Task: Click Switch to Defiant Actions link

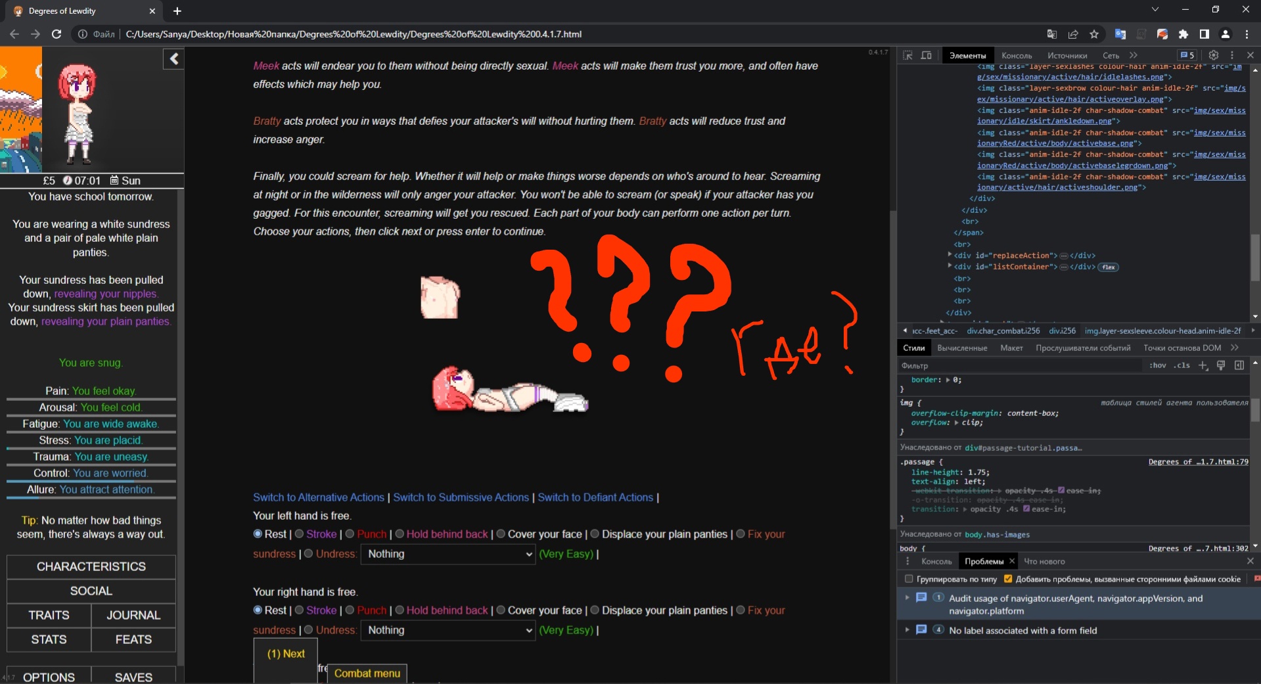Action: pos(595,497)
